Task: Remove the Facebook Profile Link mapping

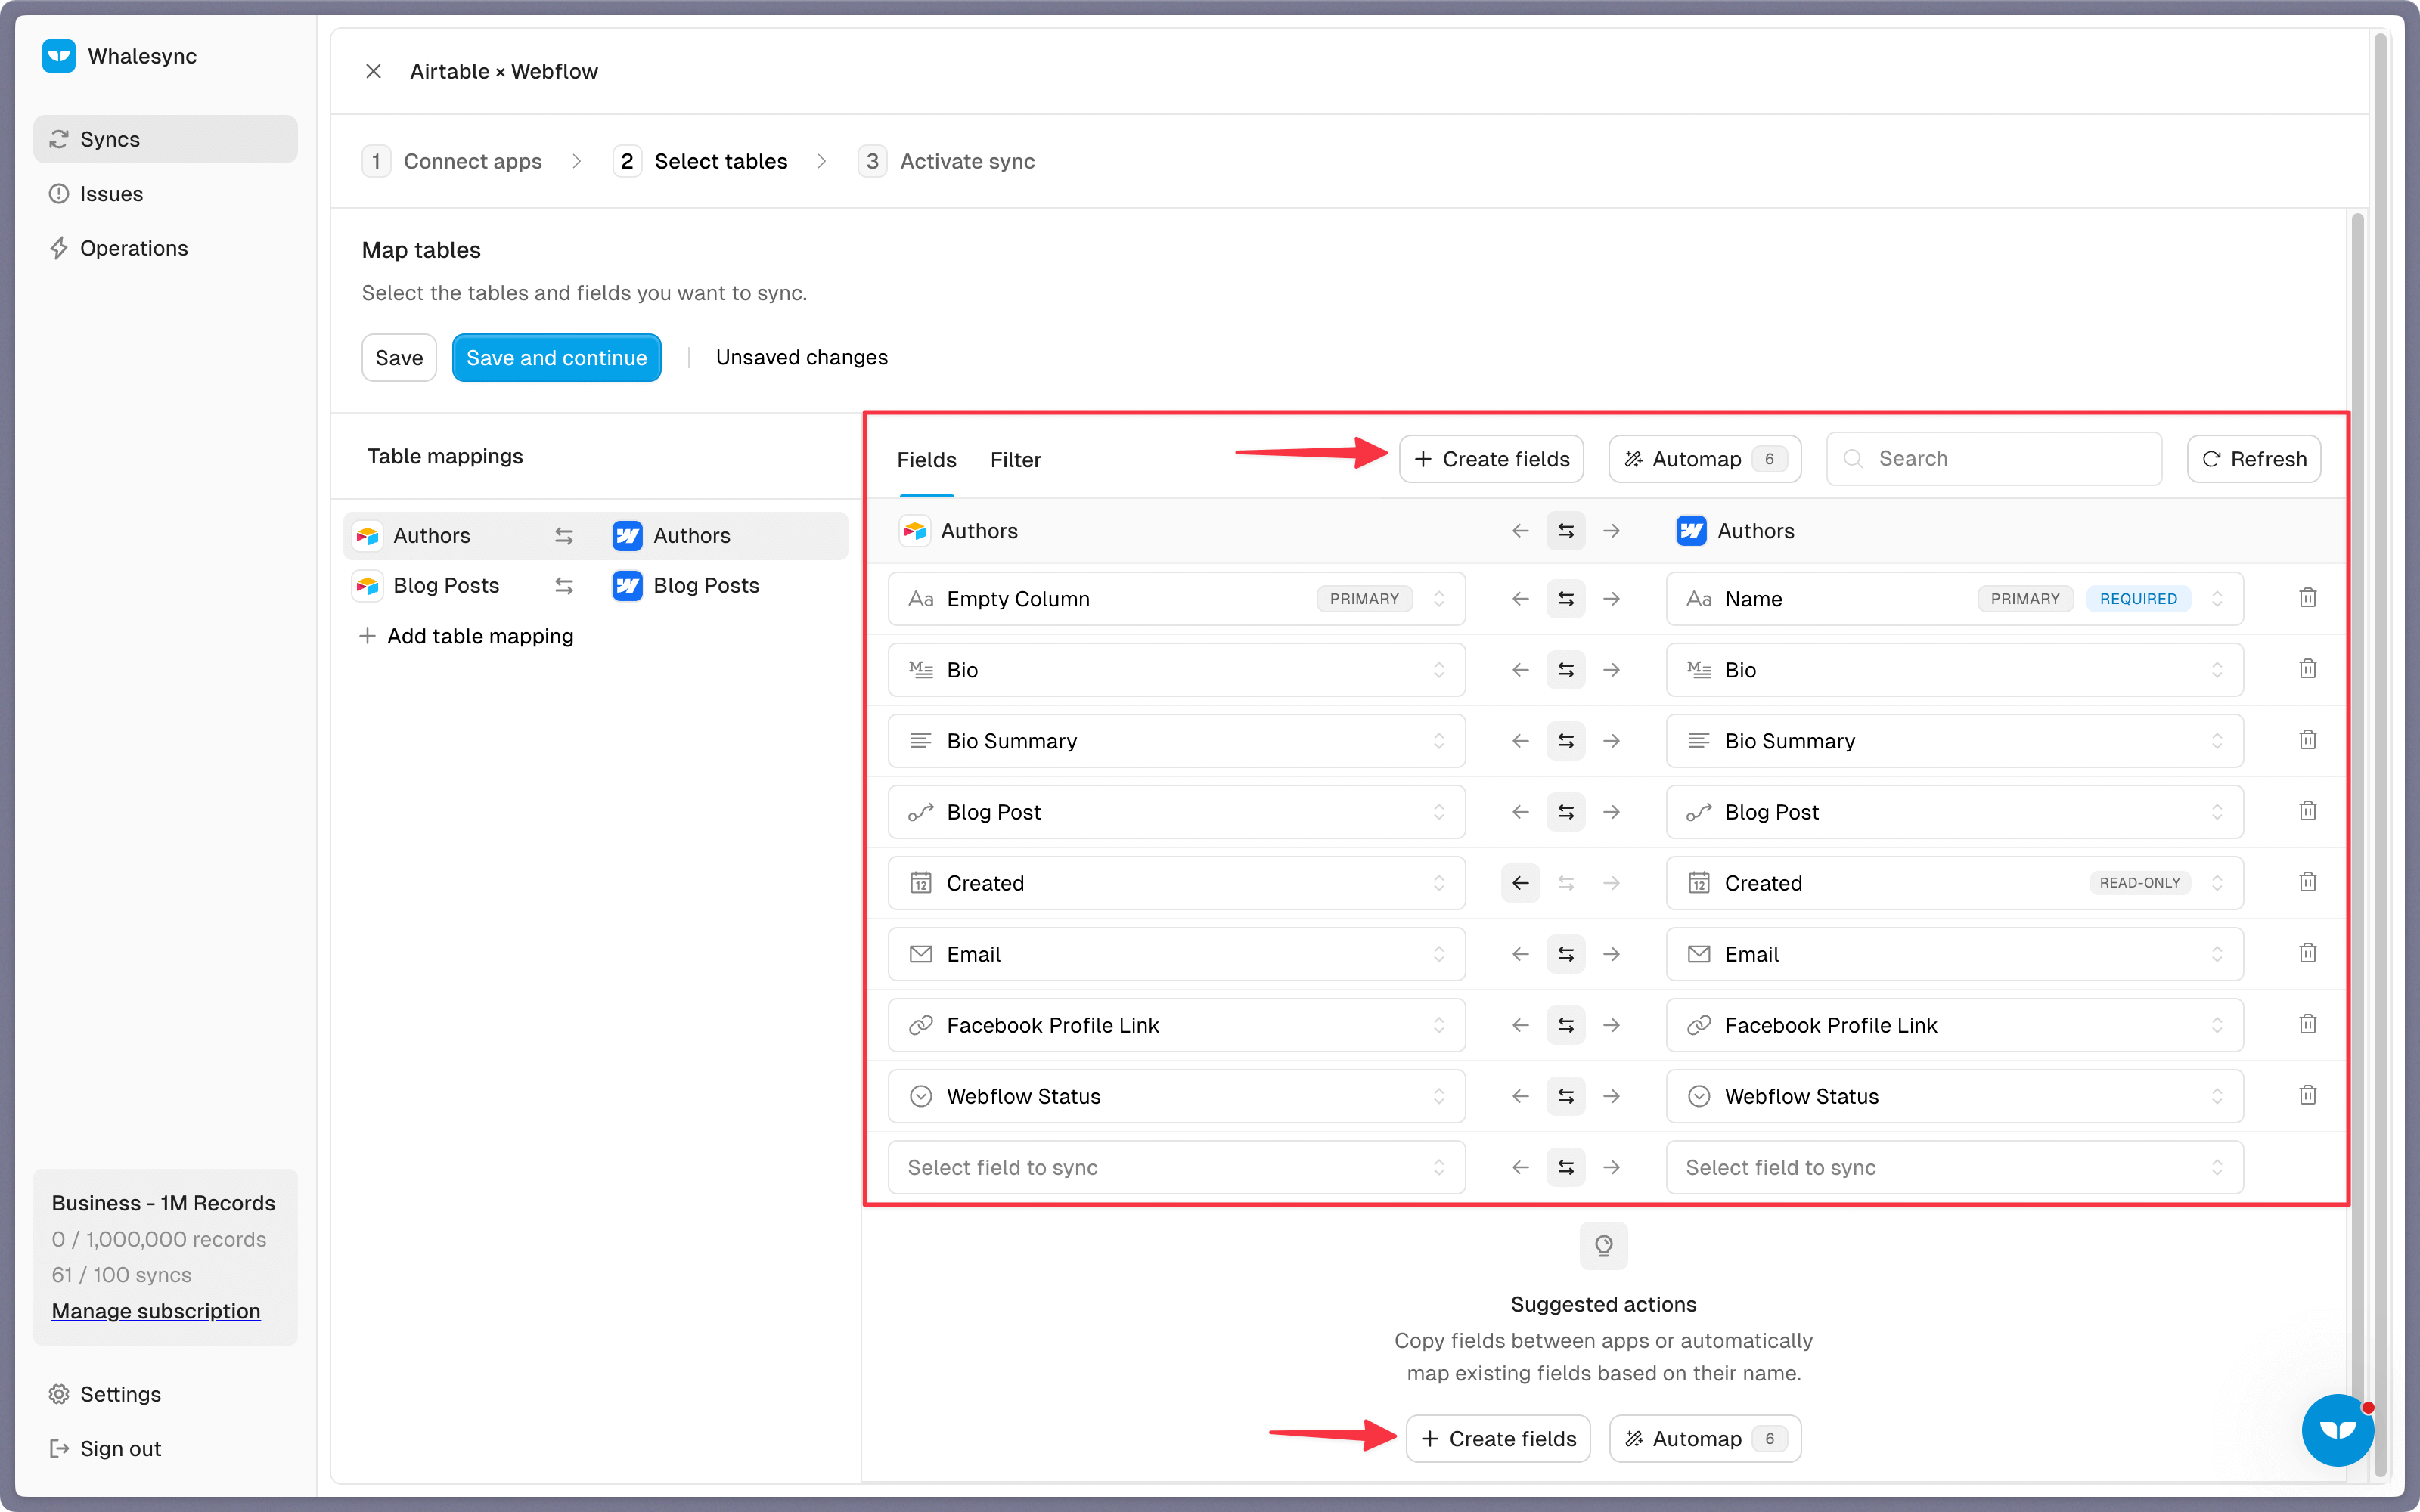Action: (x=2308, y=1024)
